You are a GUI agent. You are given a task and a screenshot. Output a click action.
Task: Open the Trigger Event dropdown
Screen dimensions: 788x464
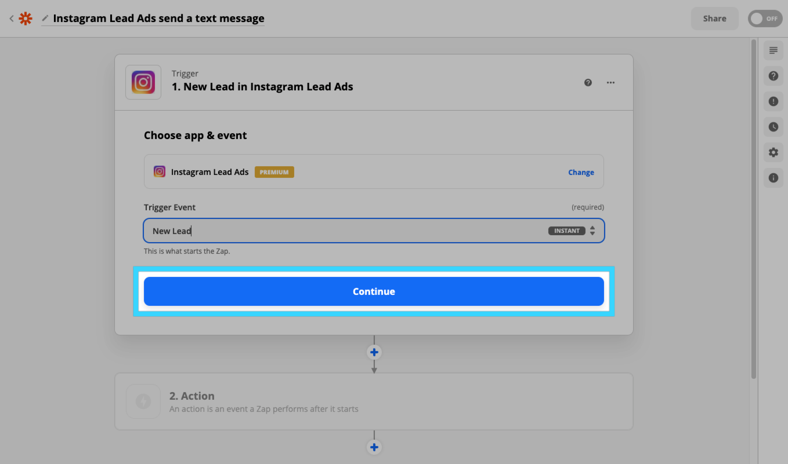(374, 231)
